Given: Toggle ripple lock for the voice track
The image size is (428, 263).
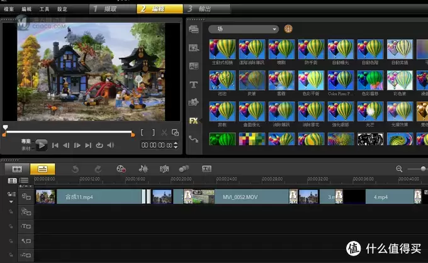Looking at the screenshot, I should point(11,241).
